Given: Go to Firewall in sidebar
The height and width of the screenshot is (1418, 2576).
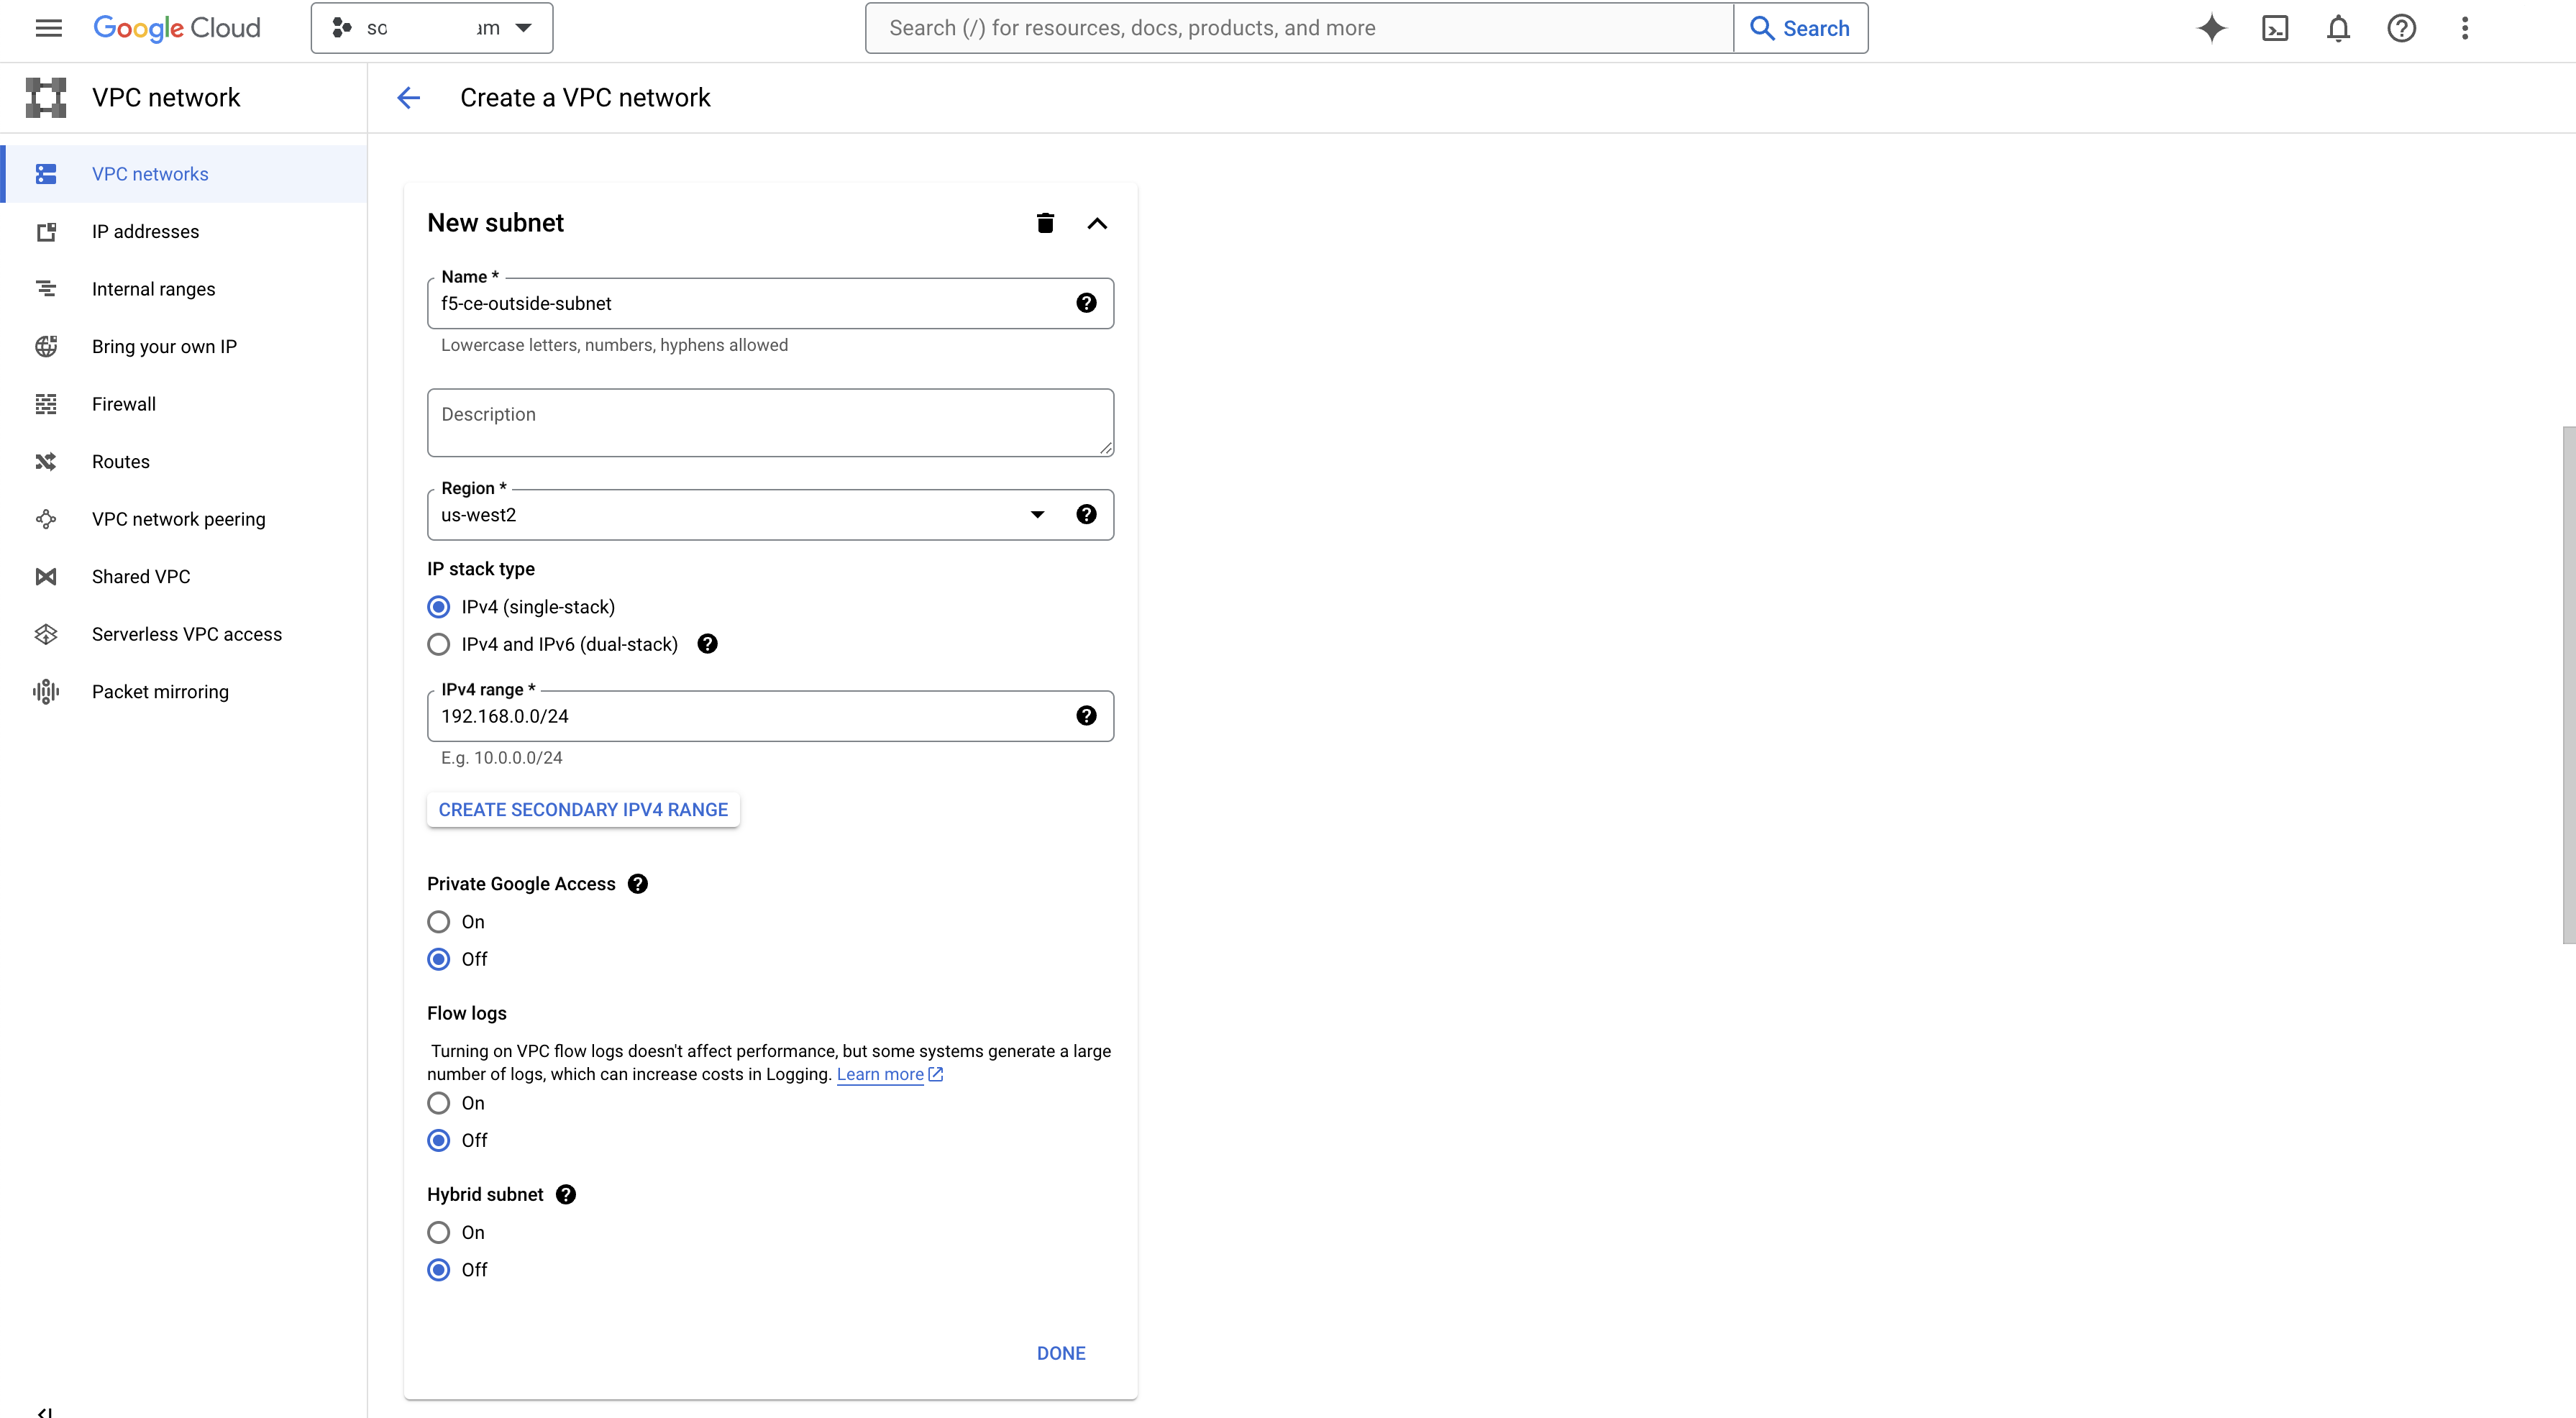Looking at the screenshot, I should [124, 404].
